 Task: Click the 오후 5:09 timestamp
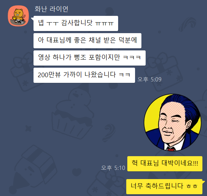149,79
